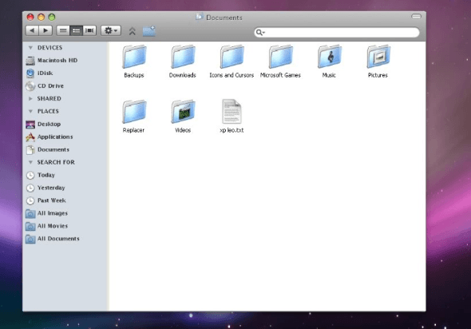Select the xp leo.txt file
Viewport: 471px width, 329px height.
tap(232, 117)
